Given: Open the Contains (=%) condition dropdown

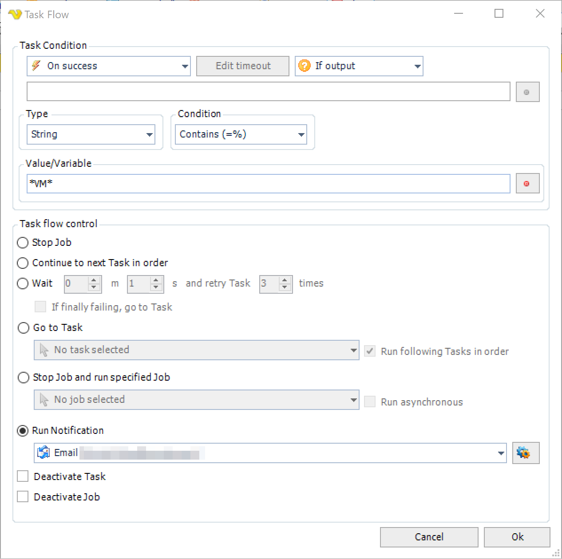Looking at the screenshot, I should pyautogui.click(x=301, y=134).
